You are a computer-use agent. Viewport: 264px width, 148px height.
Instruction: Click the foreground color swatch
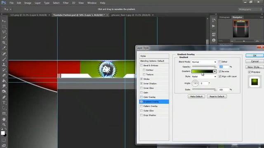(x=3, y=133)
